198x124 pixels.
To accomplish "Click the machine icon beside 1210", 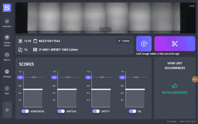I will (20, 41).
